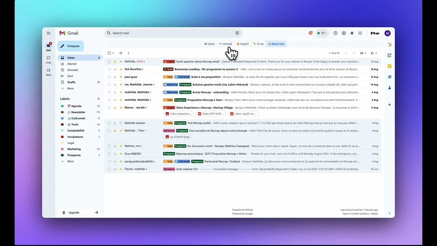
Task: Open Google Calendar in side panel
Action: coord(390,55)
